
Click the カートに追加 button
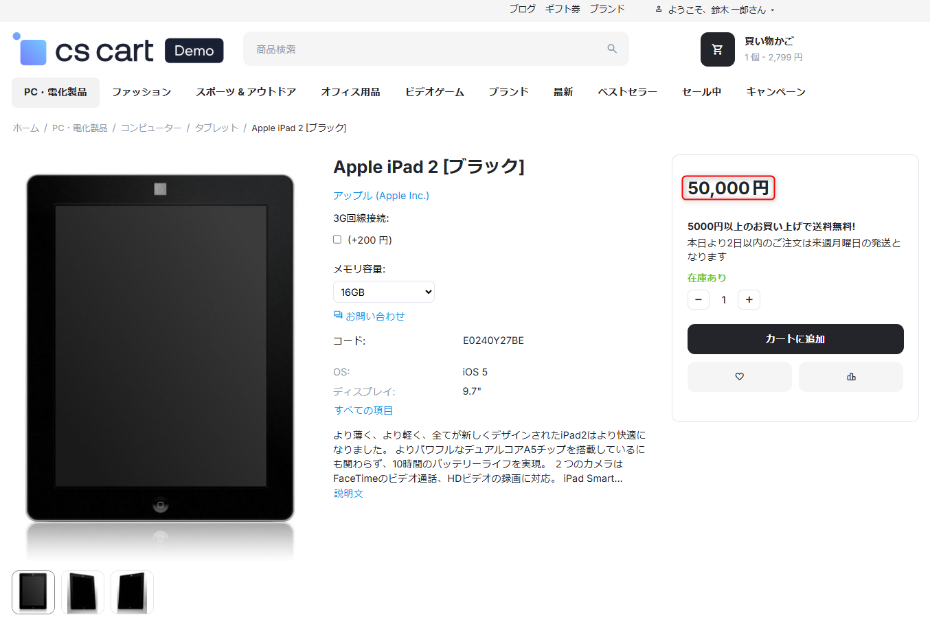click(x=795, y=339)
